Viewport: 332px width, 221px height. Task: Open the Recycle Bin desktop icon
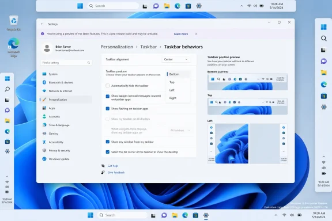click(x=14, y=23)
